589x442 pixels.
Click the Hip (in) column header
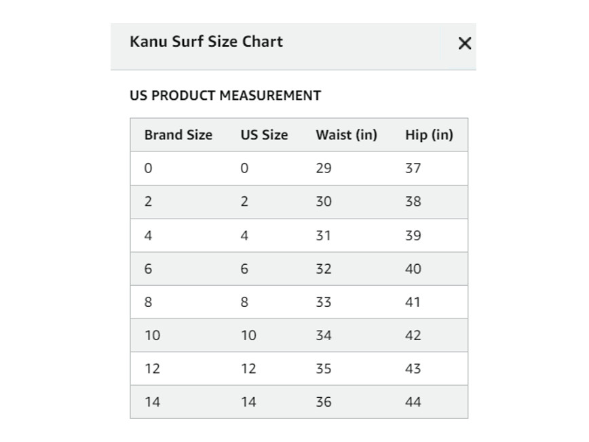point(429,135)
